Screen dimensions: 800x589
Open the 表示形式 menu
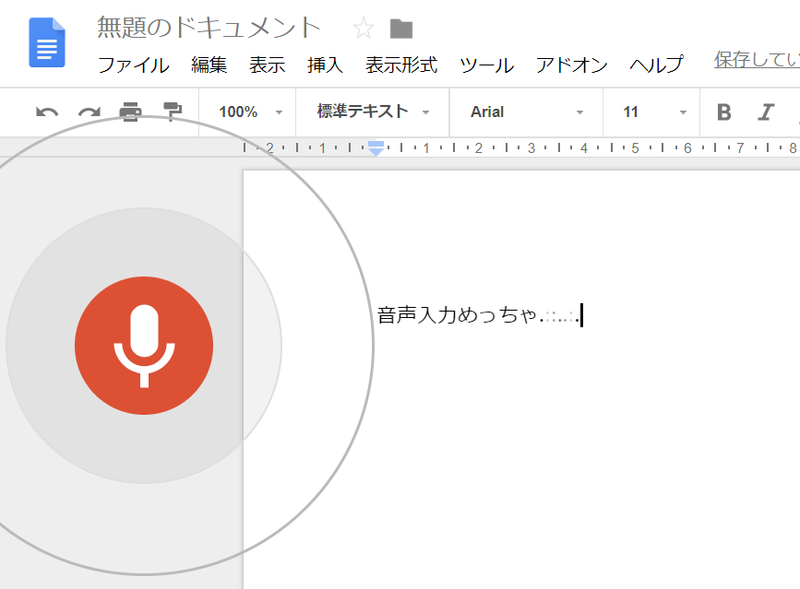401,65
